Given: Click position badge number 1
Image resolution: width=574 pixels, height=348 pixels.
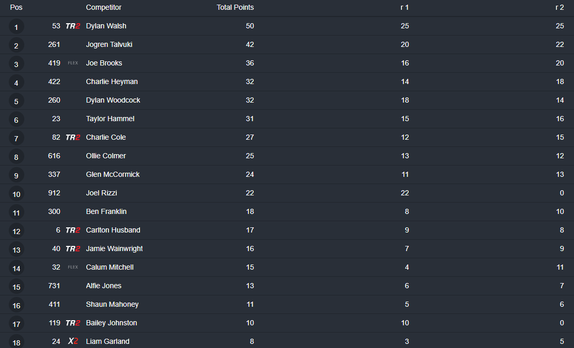Looking at the screenshot, I should (x=16, y=27).
